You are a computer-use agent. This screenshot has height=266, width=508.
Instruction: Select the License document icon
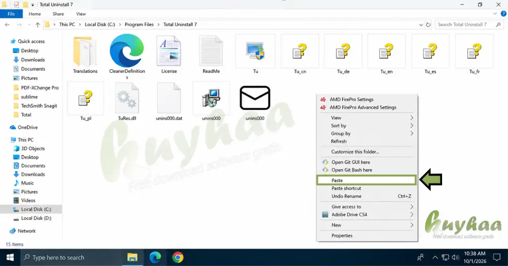169,51
